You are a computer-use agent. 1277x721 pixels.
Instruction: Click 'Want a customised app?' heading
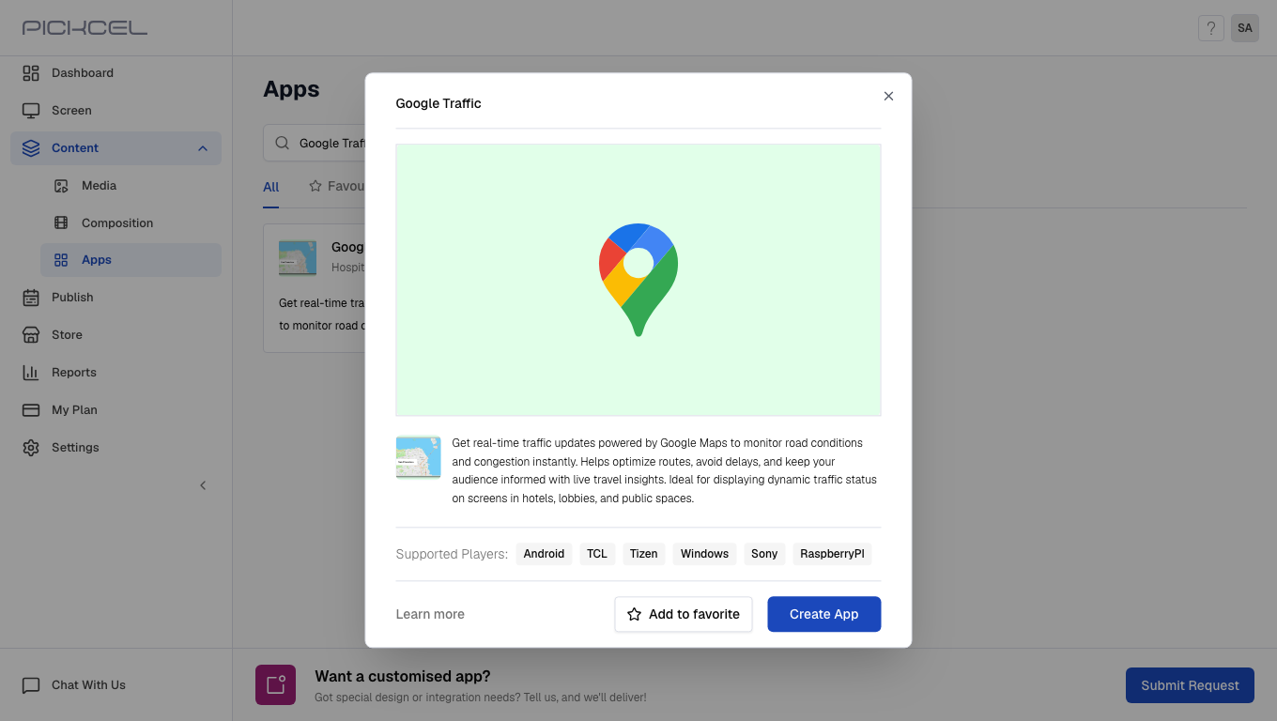(403, 676)
